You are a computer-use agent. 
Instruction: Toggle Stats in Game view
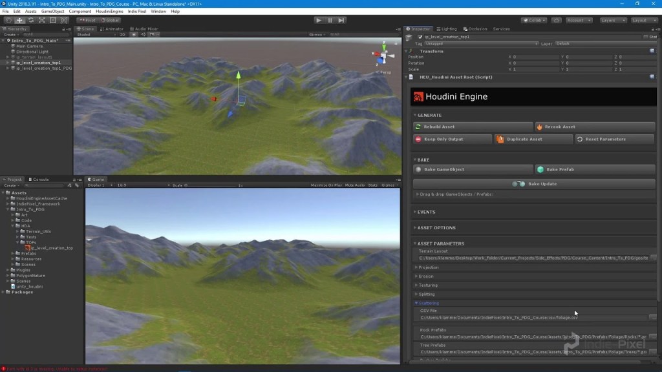tap(373, 185)
